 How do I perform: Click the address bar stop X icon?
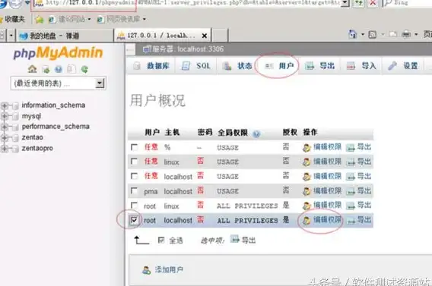coord(373,3)
